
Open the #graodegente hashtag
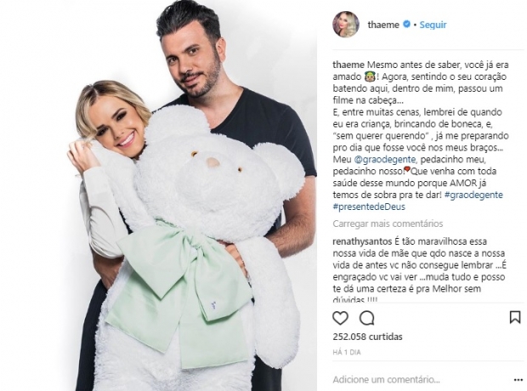click(473, 195)
